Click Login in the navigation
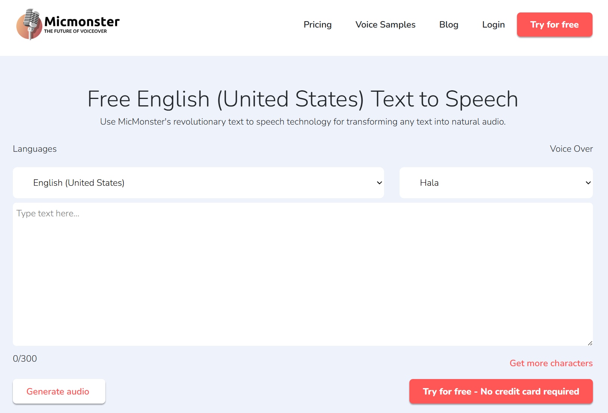608x413 pixels. click(x=493, y=25)
